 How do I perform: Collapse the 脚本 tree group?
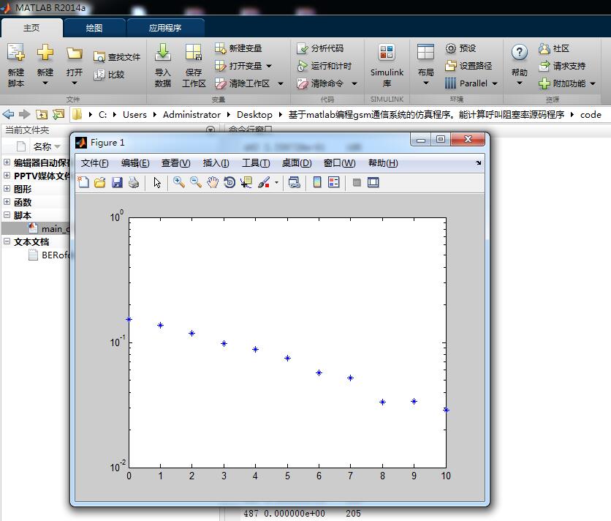tap(7, 215)
